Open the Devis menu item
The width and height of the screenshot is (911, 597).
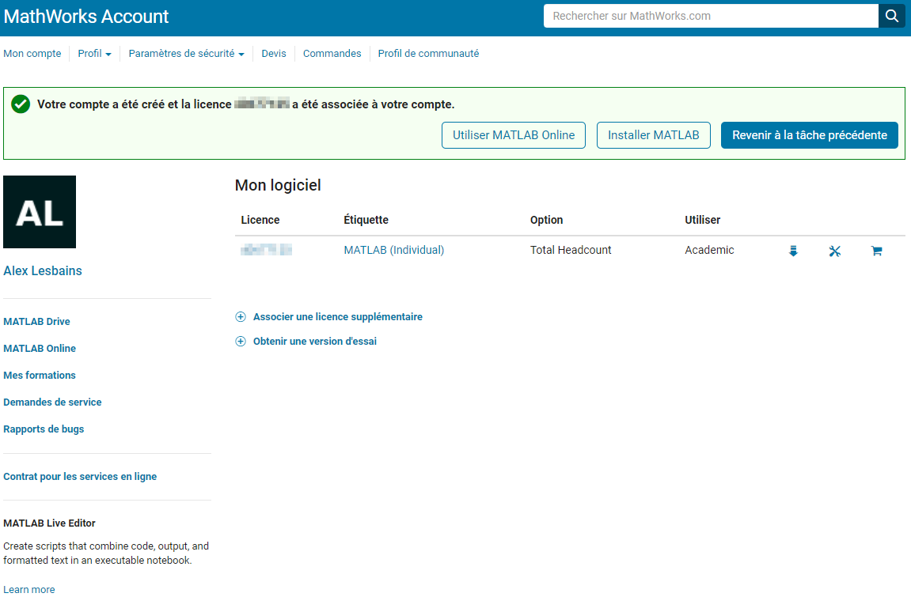(x=274, y=54)
